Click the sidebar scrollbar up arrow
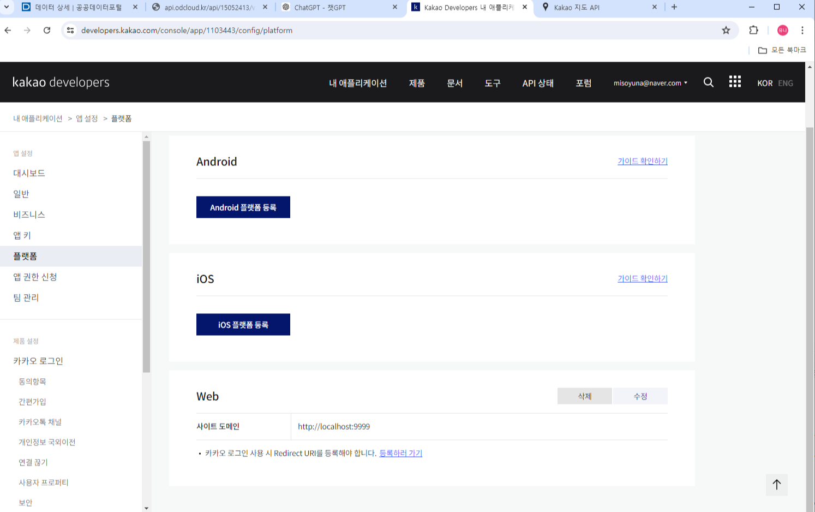 (146, 136)
